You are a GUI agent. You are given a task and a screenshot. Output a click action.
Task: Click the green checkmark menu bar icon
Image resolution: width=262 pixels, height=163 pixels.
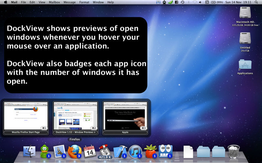[x=170, y=2]
